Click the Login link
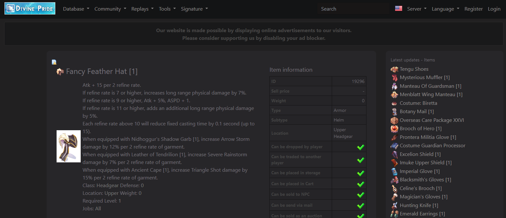The width and height of the screenshot is (506, 218). point(494,9)
